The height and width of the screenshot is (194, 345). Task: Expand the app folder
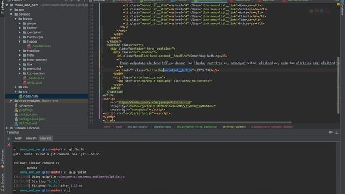tap(11, 10)
